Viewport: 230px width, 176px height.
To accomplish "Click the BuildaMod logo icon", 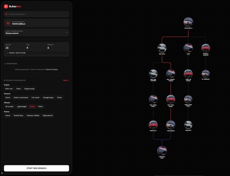I will pyautogui.click(x=6, y=6).
